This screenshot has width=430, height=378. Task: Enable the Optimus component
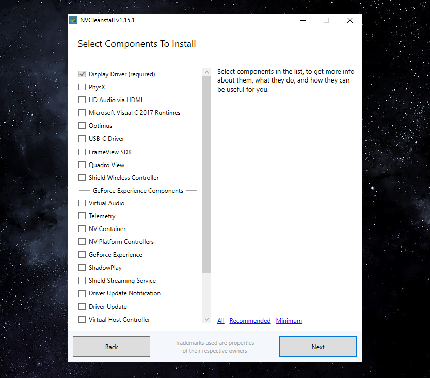click(x=82, y=126)
